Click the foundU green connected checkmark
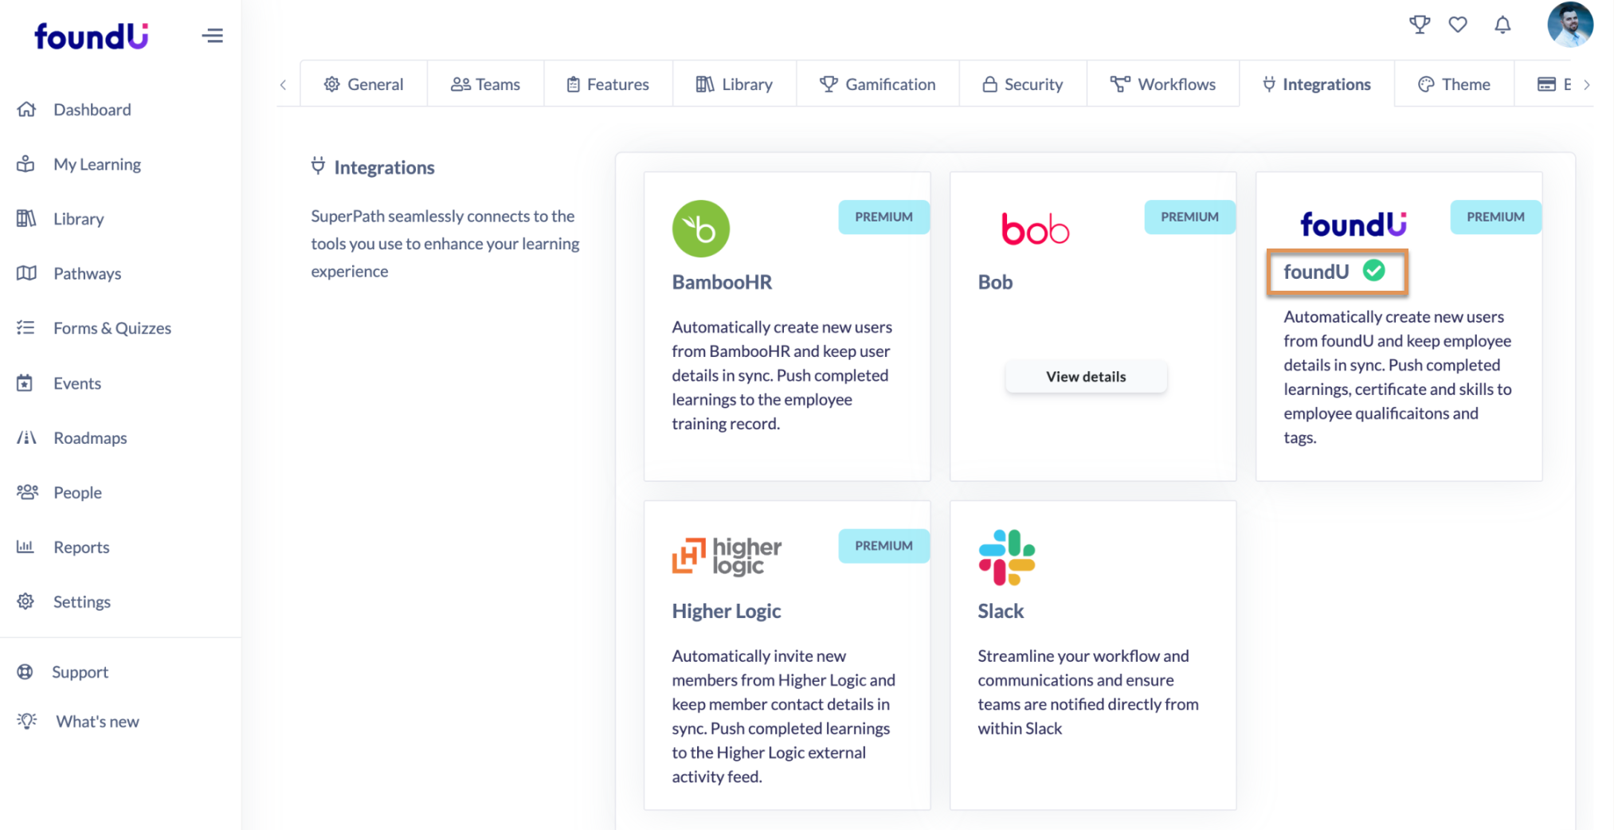The width and height of the screenshot is (1614, 830). [1373, 271]
